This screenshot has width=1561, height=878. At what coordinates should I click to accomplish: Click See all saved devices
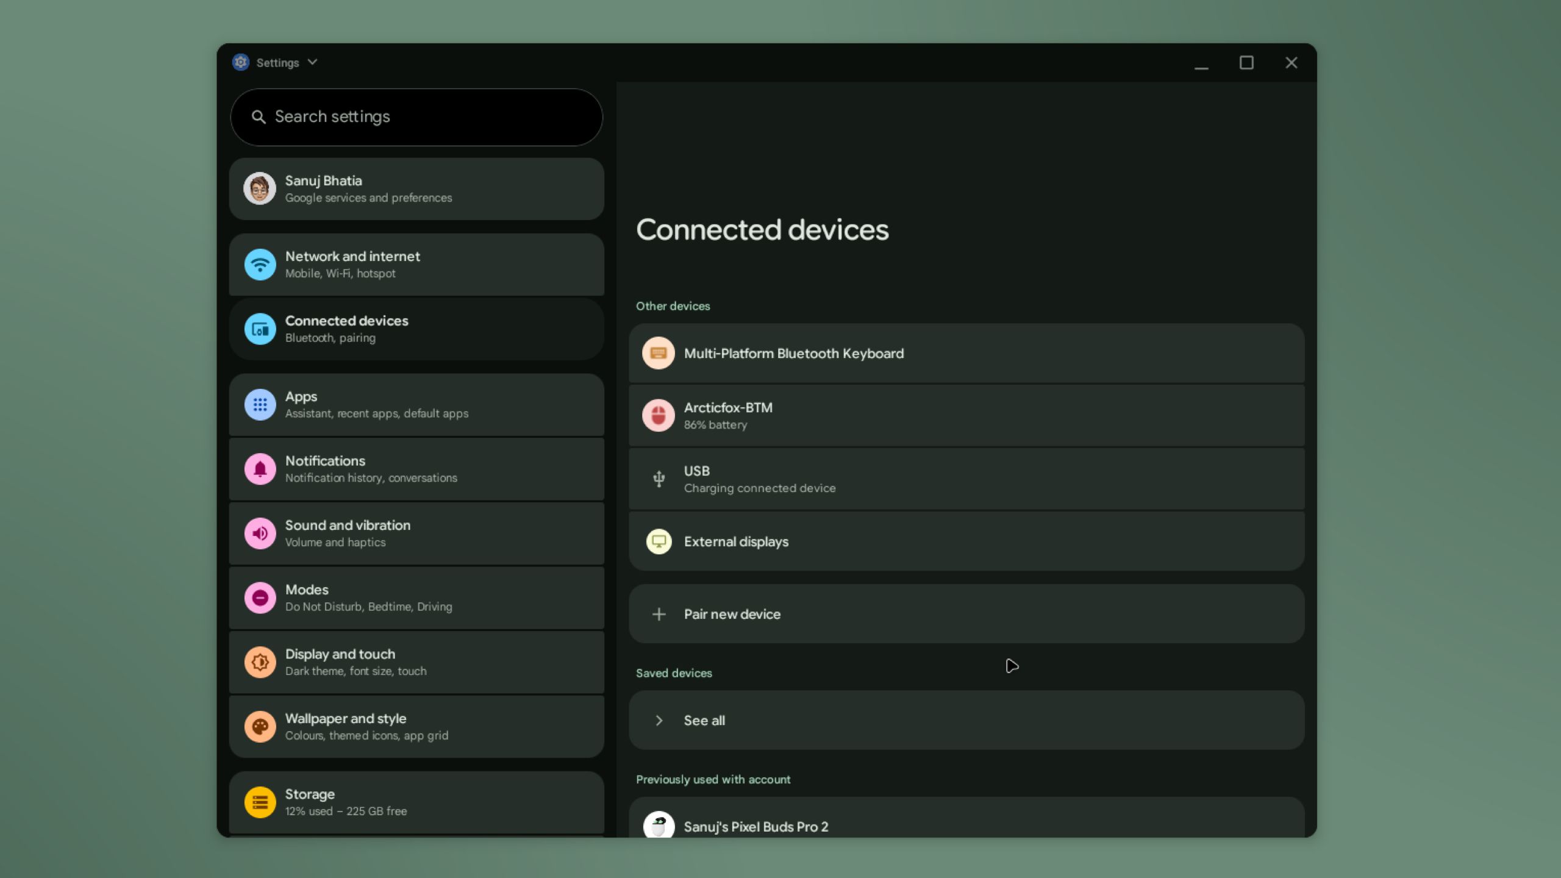966,721
